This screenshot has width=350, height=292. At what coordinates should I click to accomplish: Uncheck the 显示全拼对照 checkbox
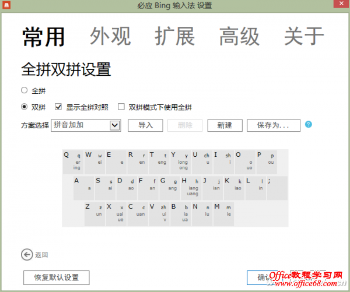(x=58, y=107)
